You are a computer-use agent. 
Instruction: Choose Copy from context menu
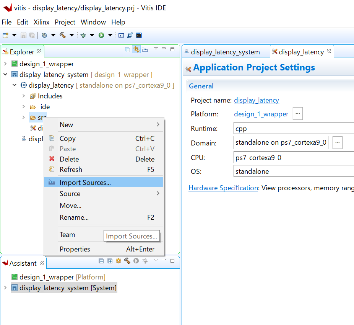[x=104, y=138]
